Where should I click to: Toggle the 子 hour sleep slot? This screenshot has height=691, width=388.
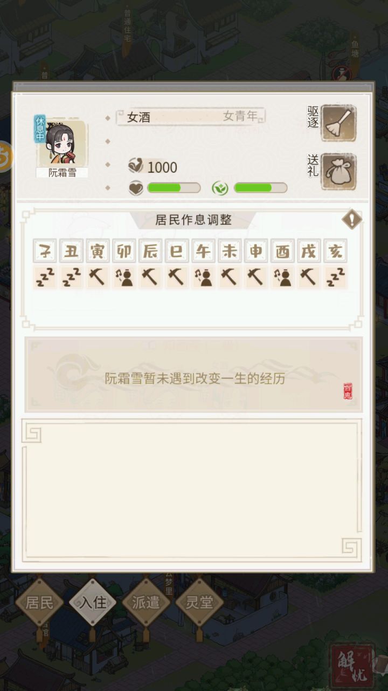(x=44, y=277)
